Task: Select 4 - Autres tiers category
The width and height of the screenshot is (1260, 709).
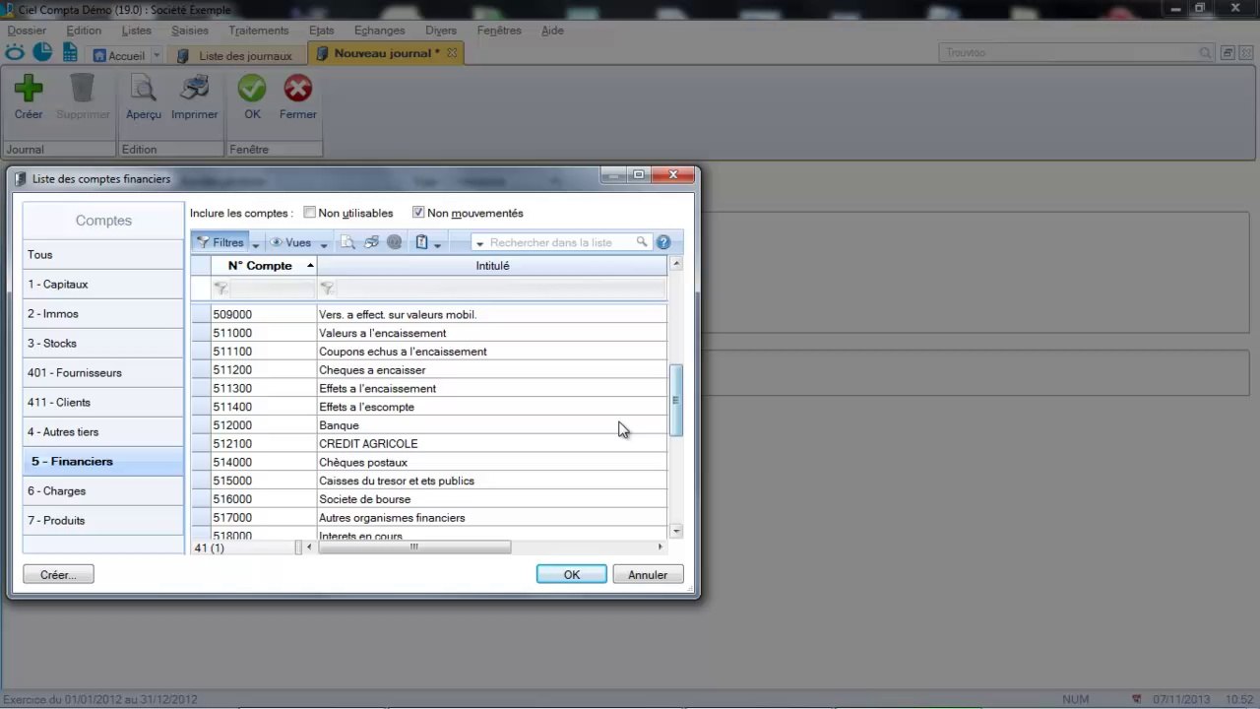Action: [103, 431]
